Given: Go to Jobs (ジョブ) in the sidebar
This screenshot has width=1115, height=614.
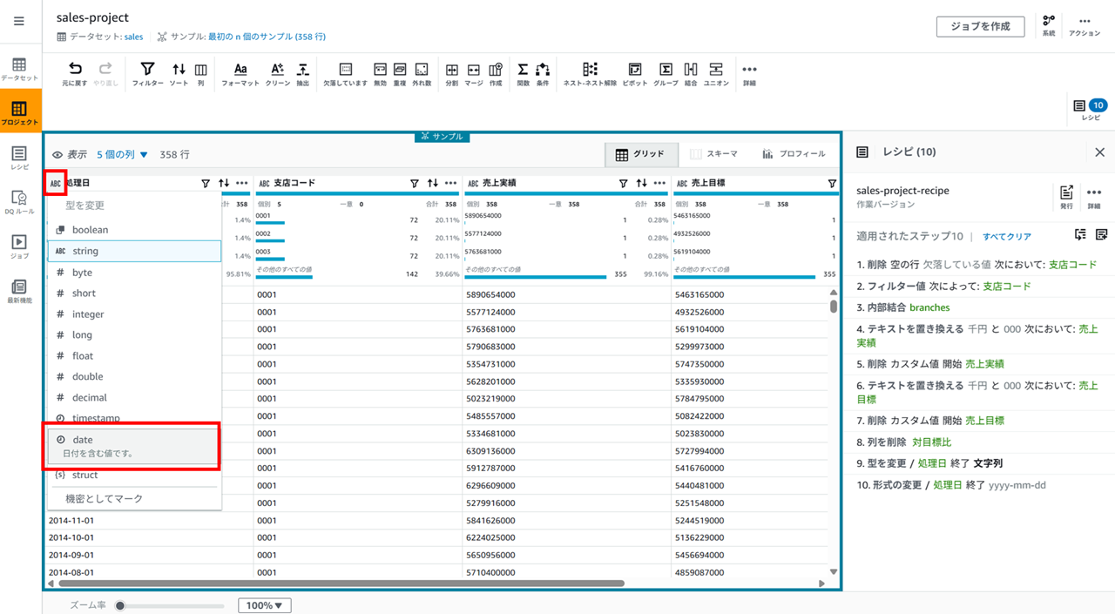Looking at the screenshot, I should [19, 246].
